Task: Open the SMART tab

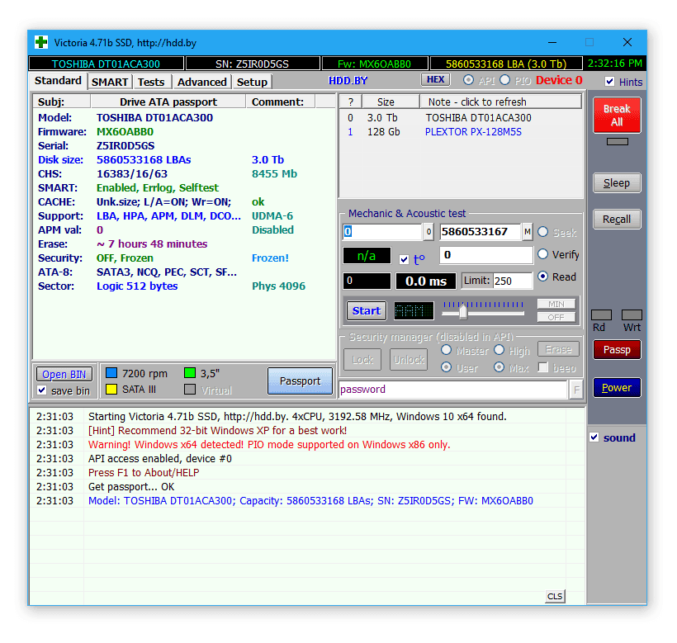Action: (x=110, y=82)
